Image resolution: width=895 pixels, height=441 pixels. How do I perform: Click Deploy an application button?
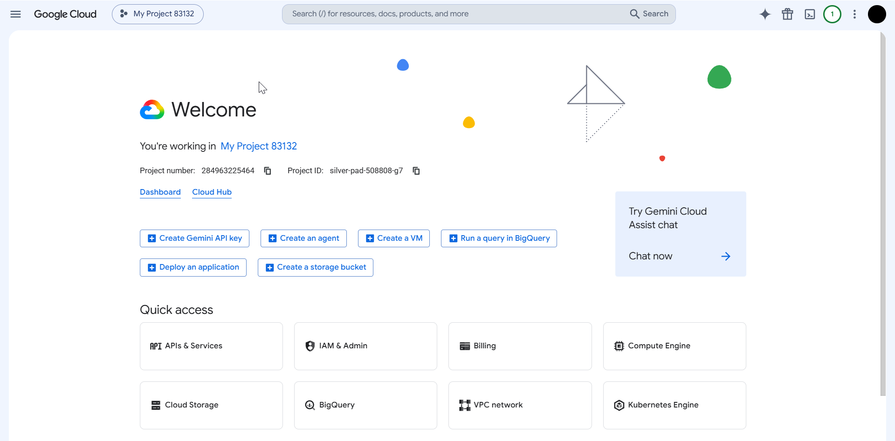tap(193, 267)
